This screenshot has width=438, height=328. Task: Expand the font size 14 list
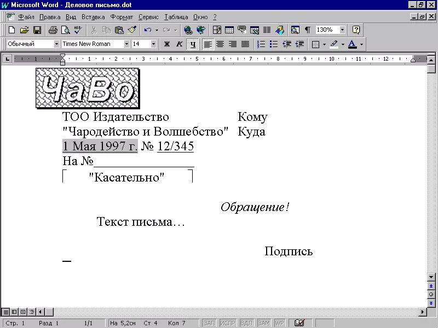point(153,44)
